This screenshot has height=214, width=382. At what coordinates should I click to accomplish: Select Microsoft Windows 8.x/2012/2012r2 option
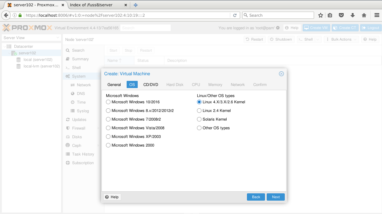(108, 111)
